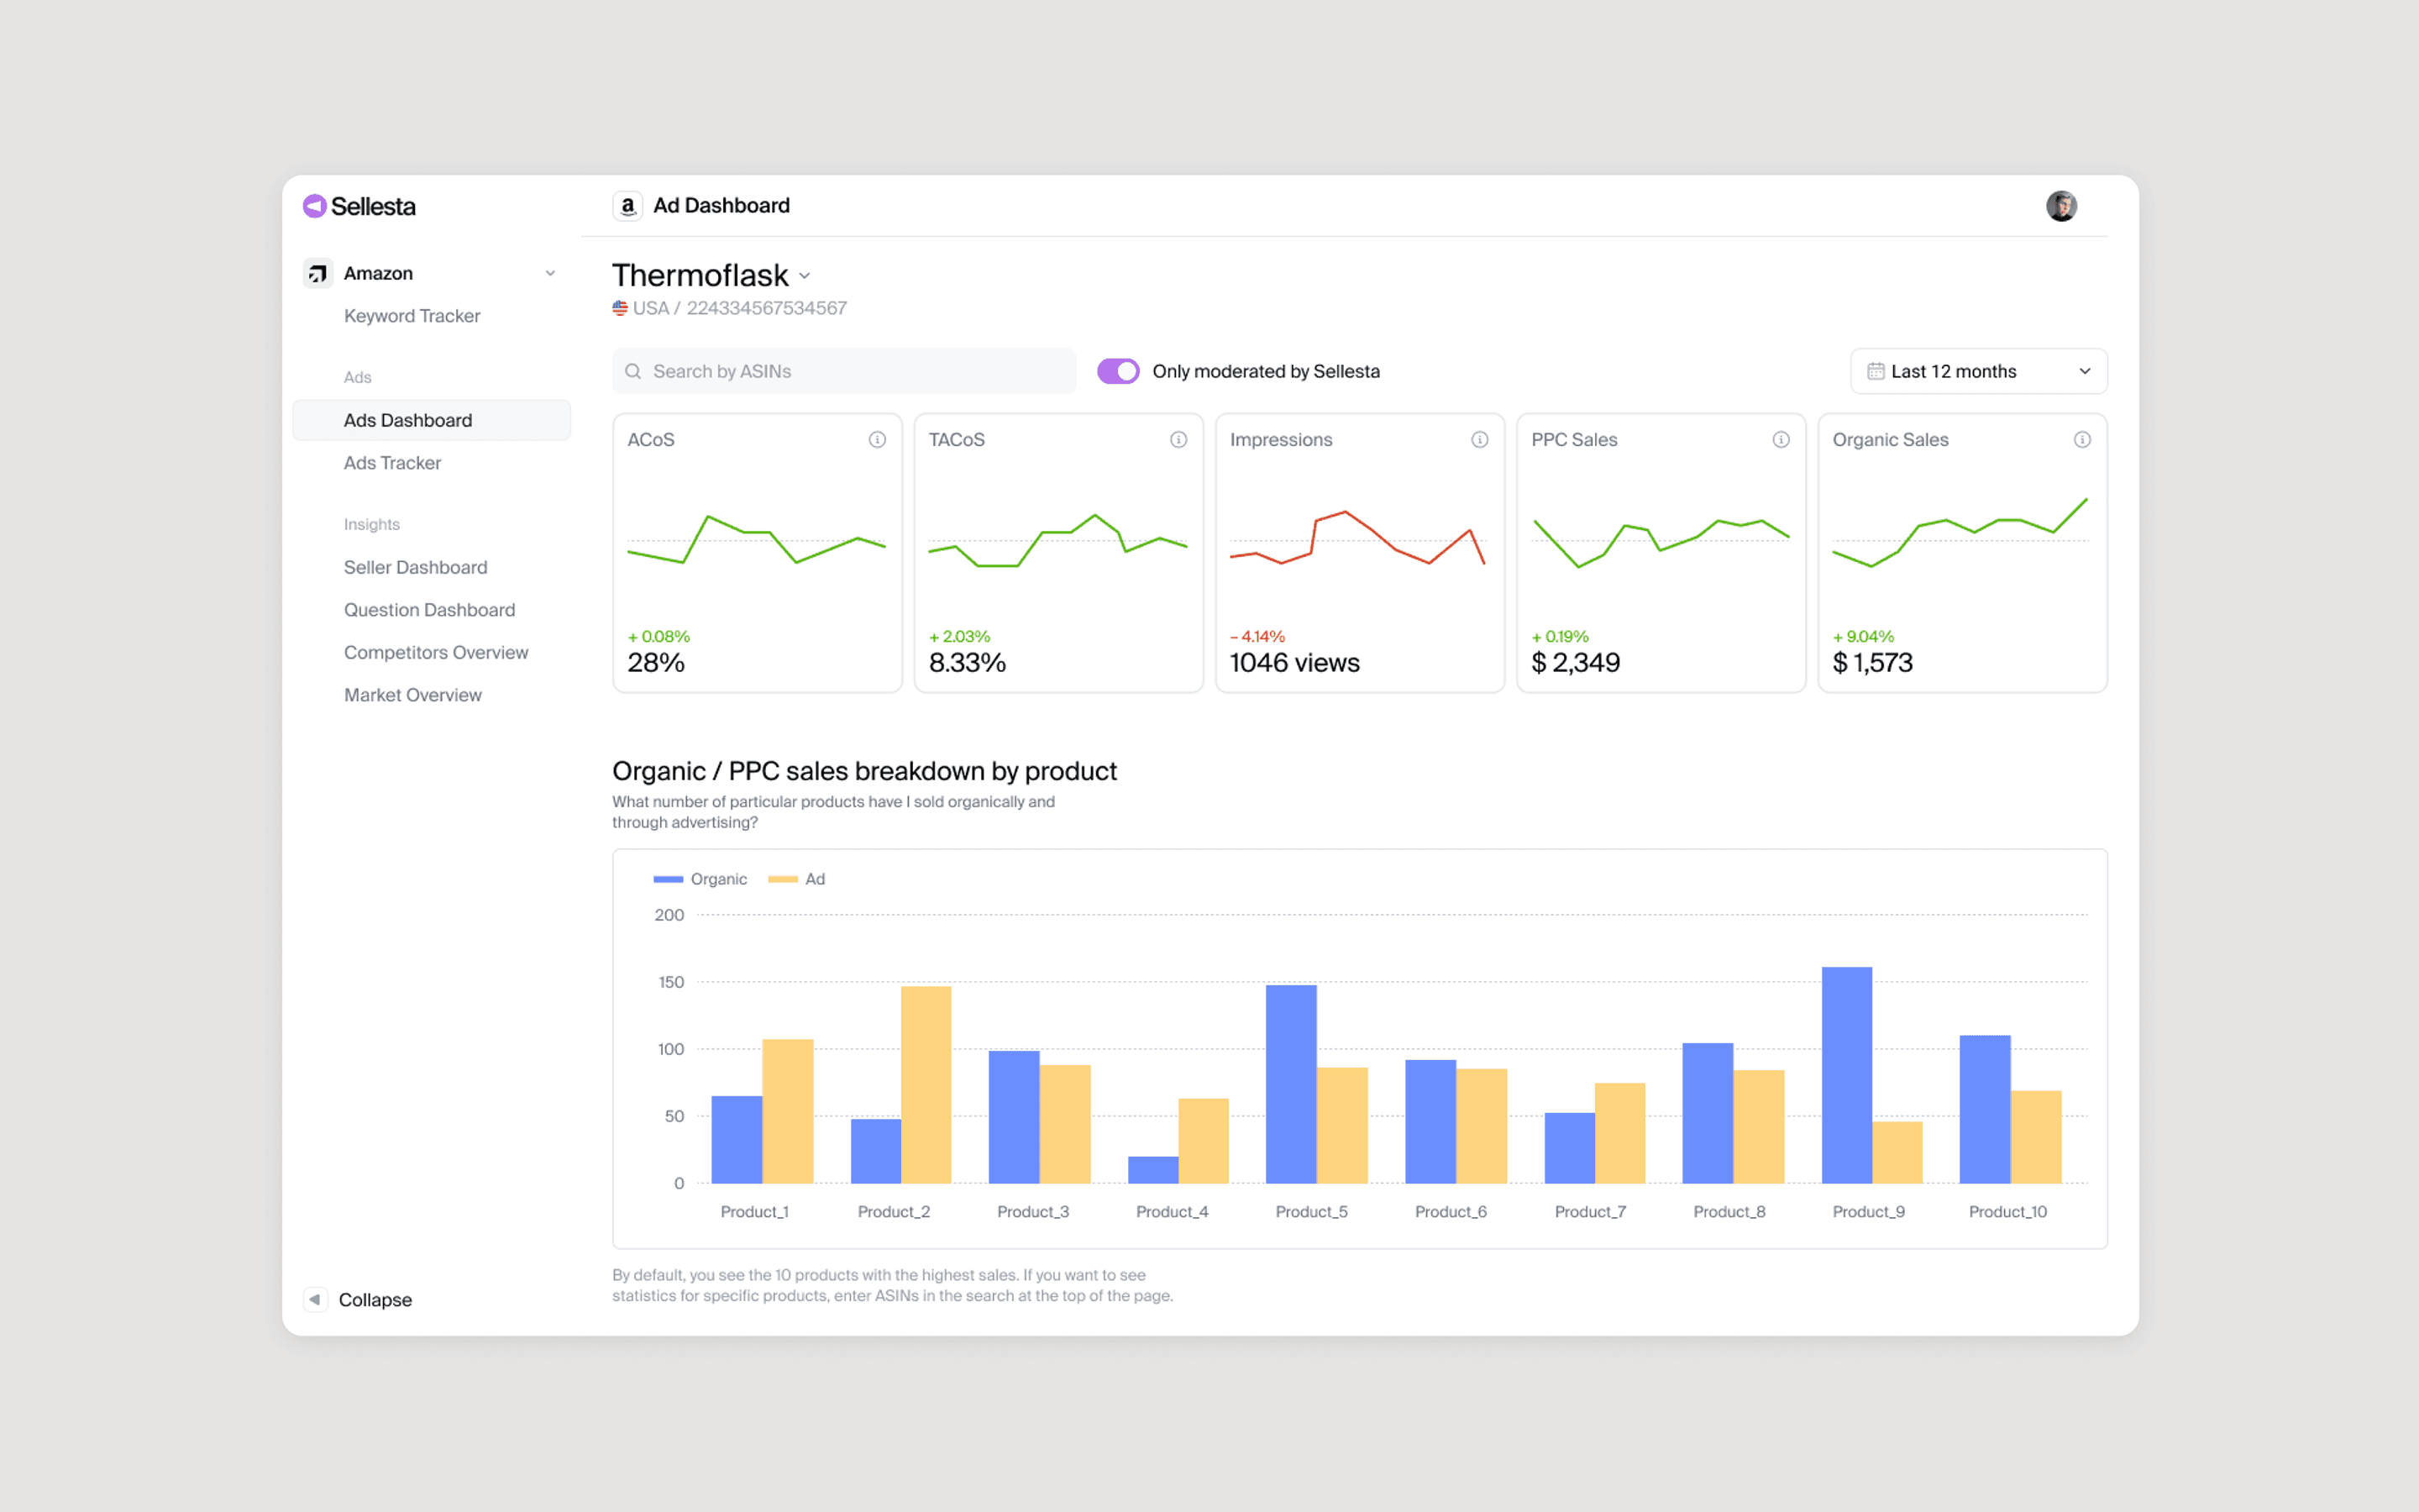Click the Impressions info icon
The image size is (2419, 1512).
(x=1479, y=440)
